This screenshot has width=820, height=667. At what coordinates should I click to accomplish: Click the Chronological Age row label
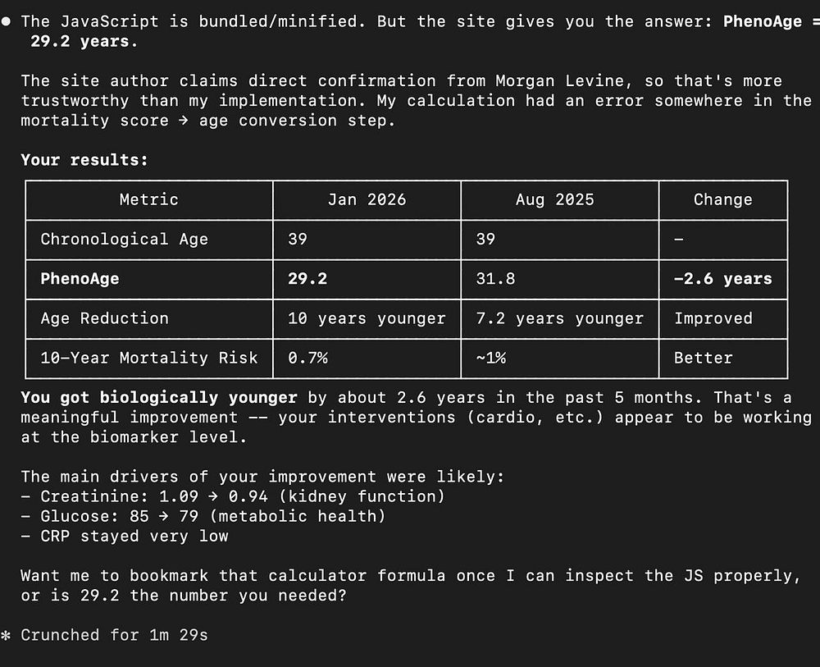[124, 240]
